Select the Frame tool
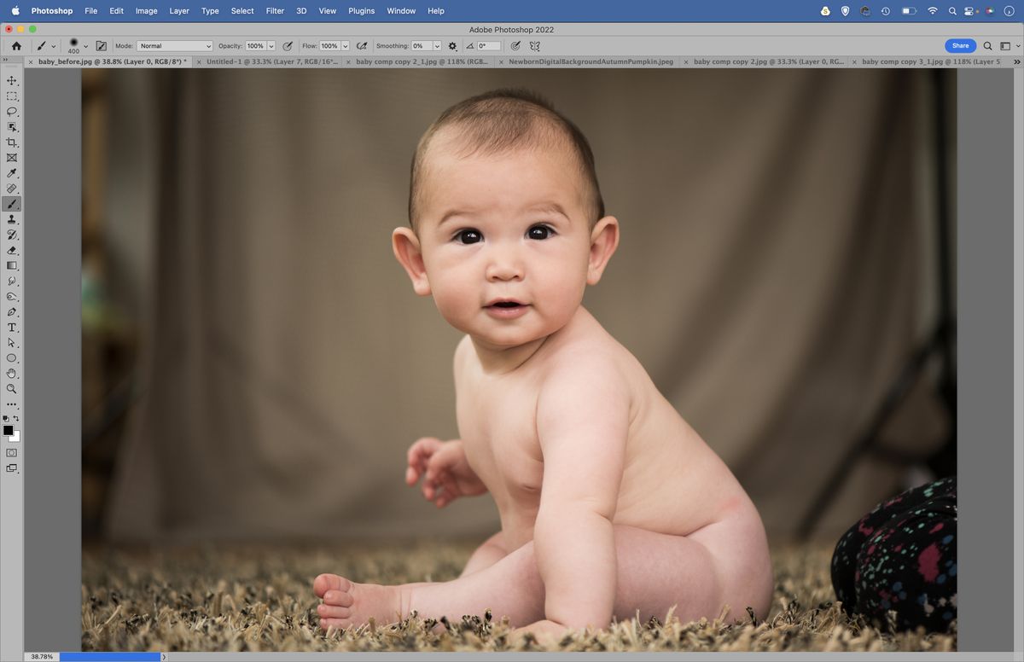Viewport: 1024px width, 662px height. point(12,158)
